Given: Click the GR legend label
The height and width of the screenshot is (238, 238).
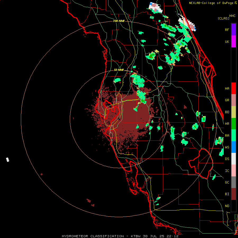Looking at the screenshot, I should click(x=227, y=100).
